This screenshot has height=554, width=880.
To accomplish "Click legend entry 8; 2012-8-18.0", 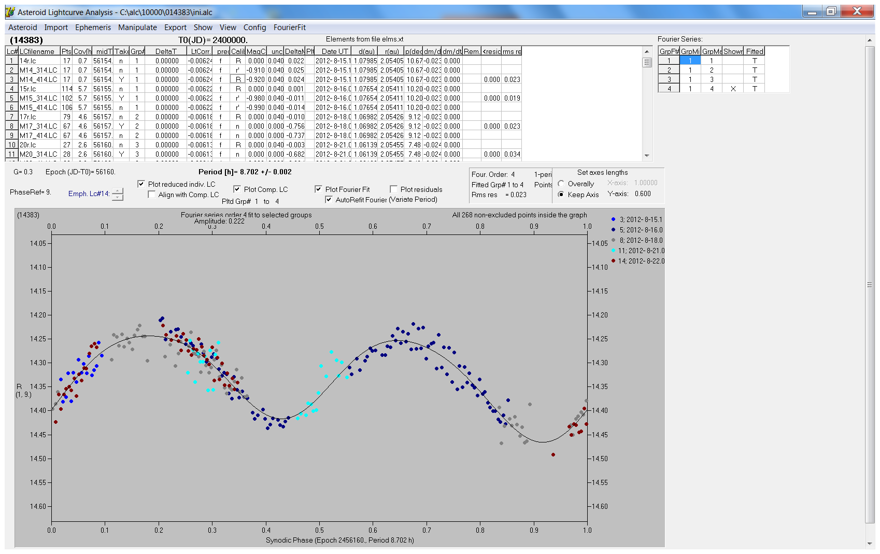I will point(636,240).
